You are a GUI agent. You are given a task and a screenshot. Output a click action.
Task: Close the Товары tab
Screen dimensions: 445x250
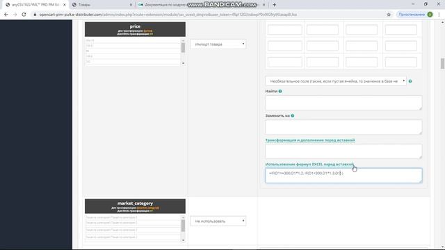pyautogui.click(x=131, y=5)
